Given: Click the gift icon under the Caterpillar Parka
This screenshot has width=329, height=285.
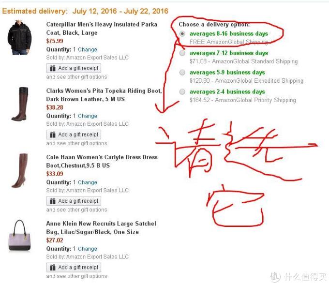Looking at the screenshot, I should (53, 68).
